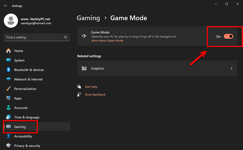The image size is (243, 150).
Task: Go to System settings
Action: pos(37,60)
